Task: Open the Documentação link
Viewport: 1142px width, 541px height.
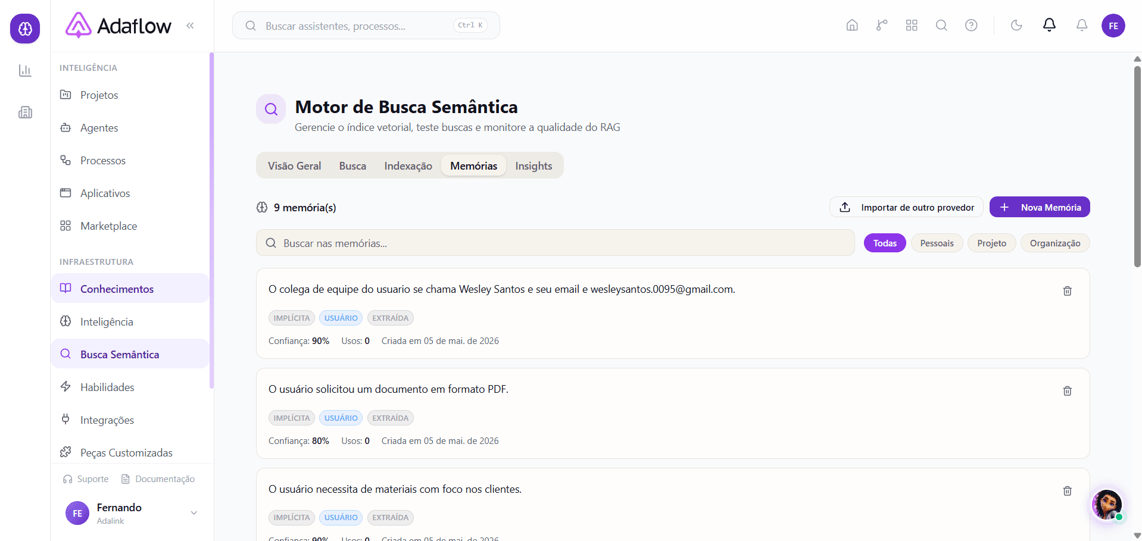Action: tap(158, 479)
